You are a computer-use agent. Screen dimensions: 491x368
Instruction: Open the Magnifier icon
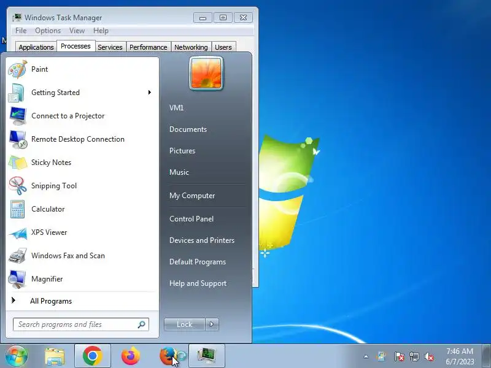(17, 279)
